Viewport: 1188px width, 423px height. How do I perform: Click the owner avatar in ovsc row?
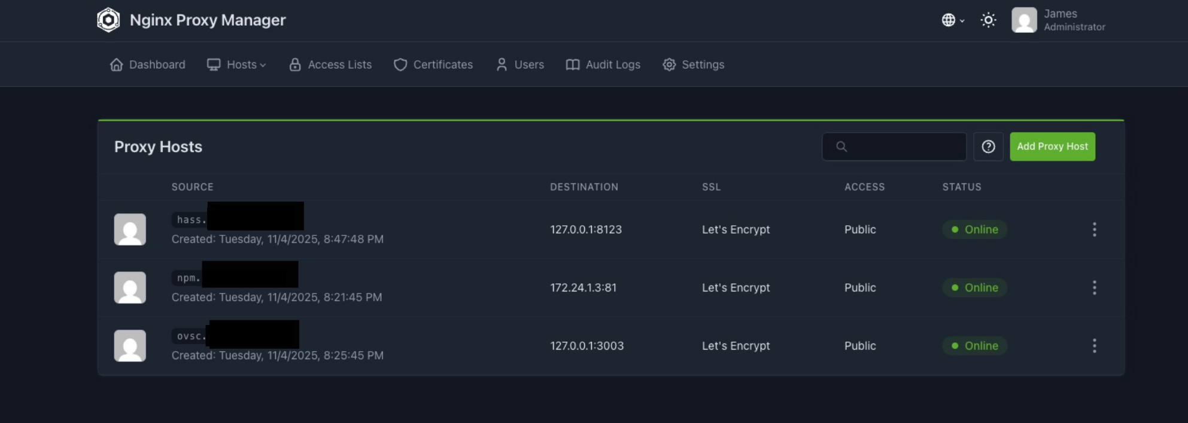(x=130, y=346)
